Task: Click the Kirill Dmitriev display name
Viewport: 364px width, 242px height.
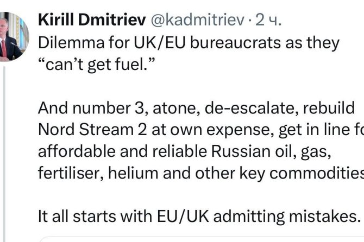Action: (x=90, y=20)
